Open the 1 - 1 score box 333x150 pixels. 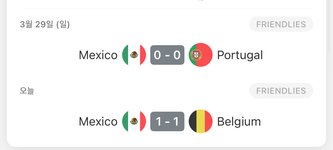(x=167, y=121)
